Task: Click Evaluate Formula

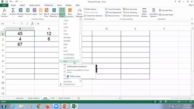Action: pos(131,16)
